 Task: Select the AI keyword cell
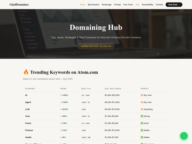26,95
